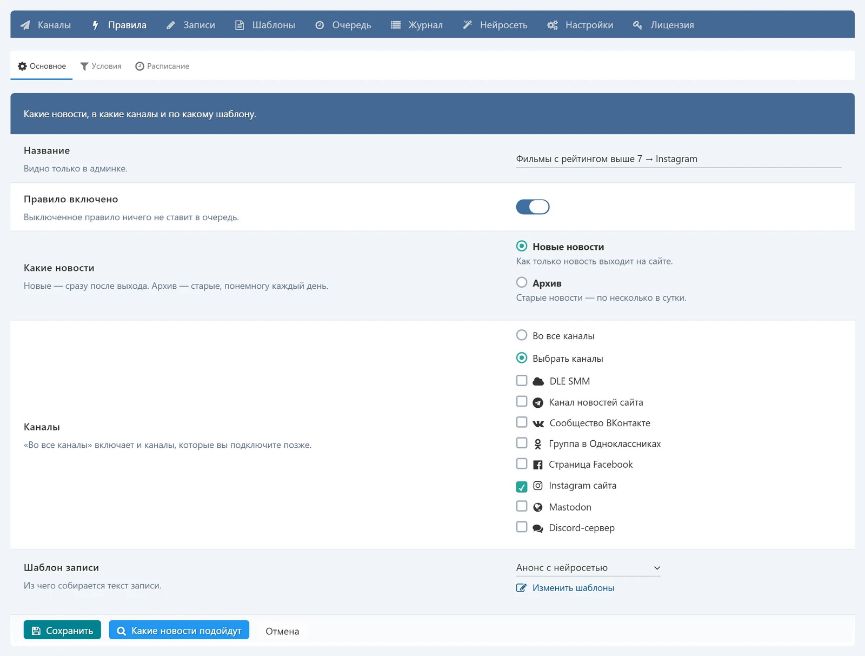Toggle the Правило включено switch
Image resolution: width=865 pixels, height=656 pixels.
click(x=533, y=207)
